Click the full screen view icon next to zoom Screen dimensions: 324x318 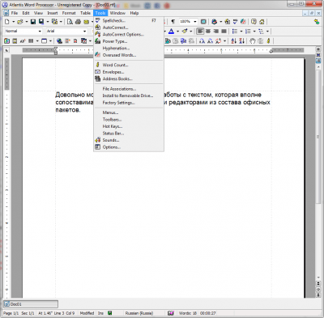[203, 22]
